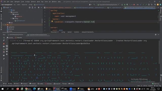162x91 pixels.
Task: Open the Profiler tool window button
Action: (x=40, y=84)
